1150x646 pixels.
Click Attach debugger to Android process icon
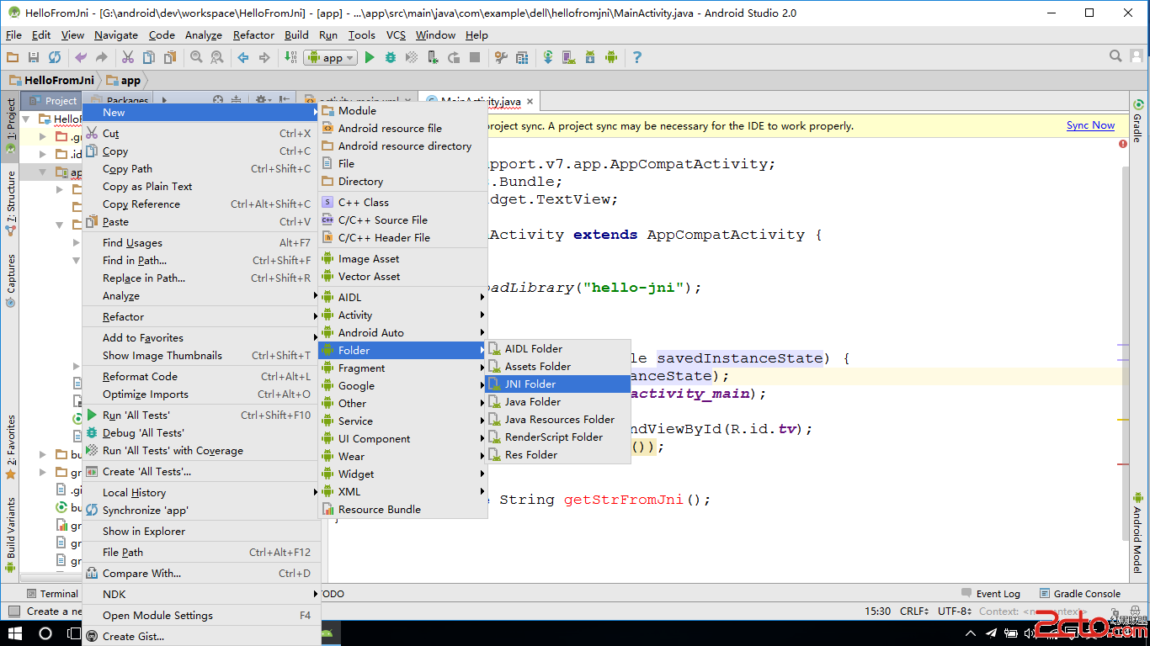(433, 57)
